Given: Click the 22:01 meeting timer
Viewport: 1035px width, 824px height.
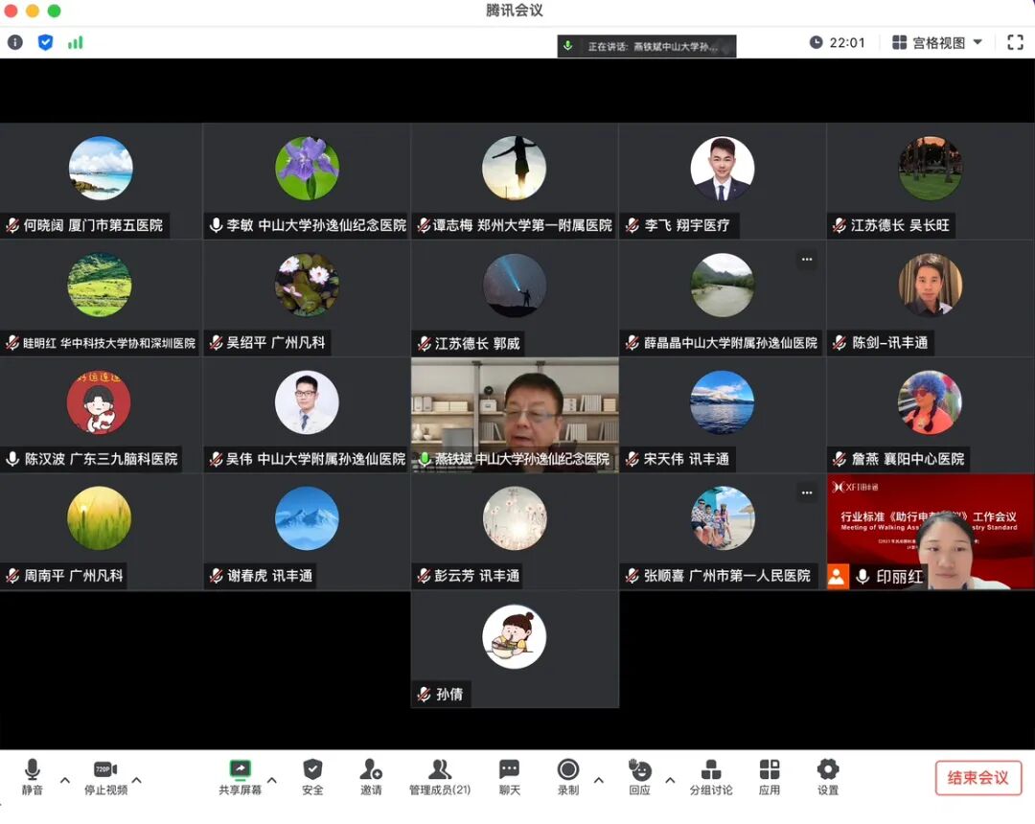Looking at the screenshot, I should [837, 43].
